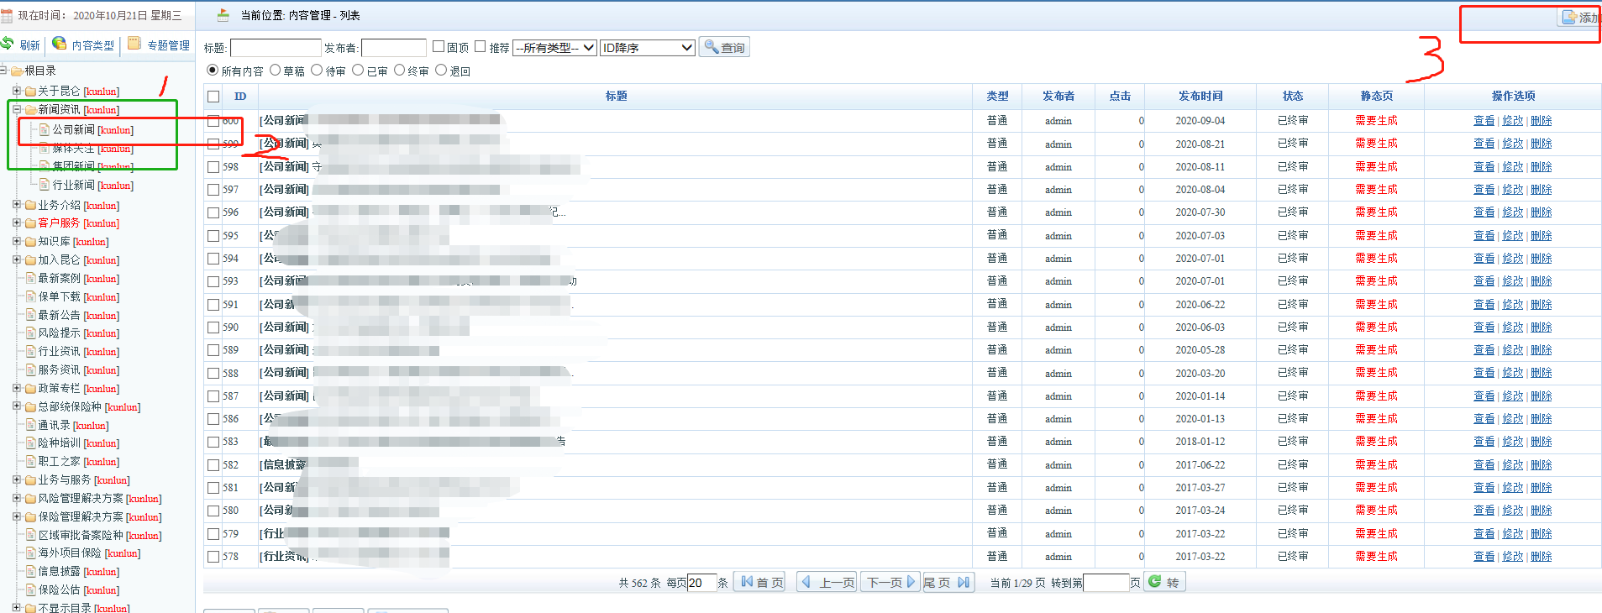Select 行业新闻 in the directory tree

pyautogui.click(x=74, y=186)
